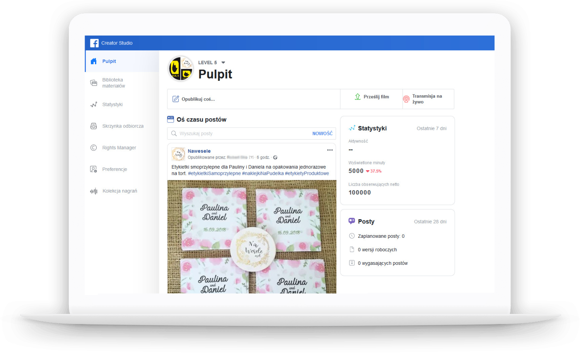Click the page profile avatar logo
The width and height of the screenshot is (580, 353).
click(x=181, y=69)
